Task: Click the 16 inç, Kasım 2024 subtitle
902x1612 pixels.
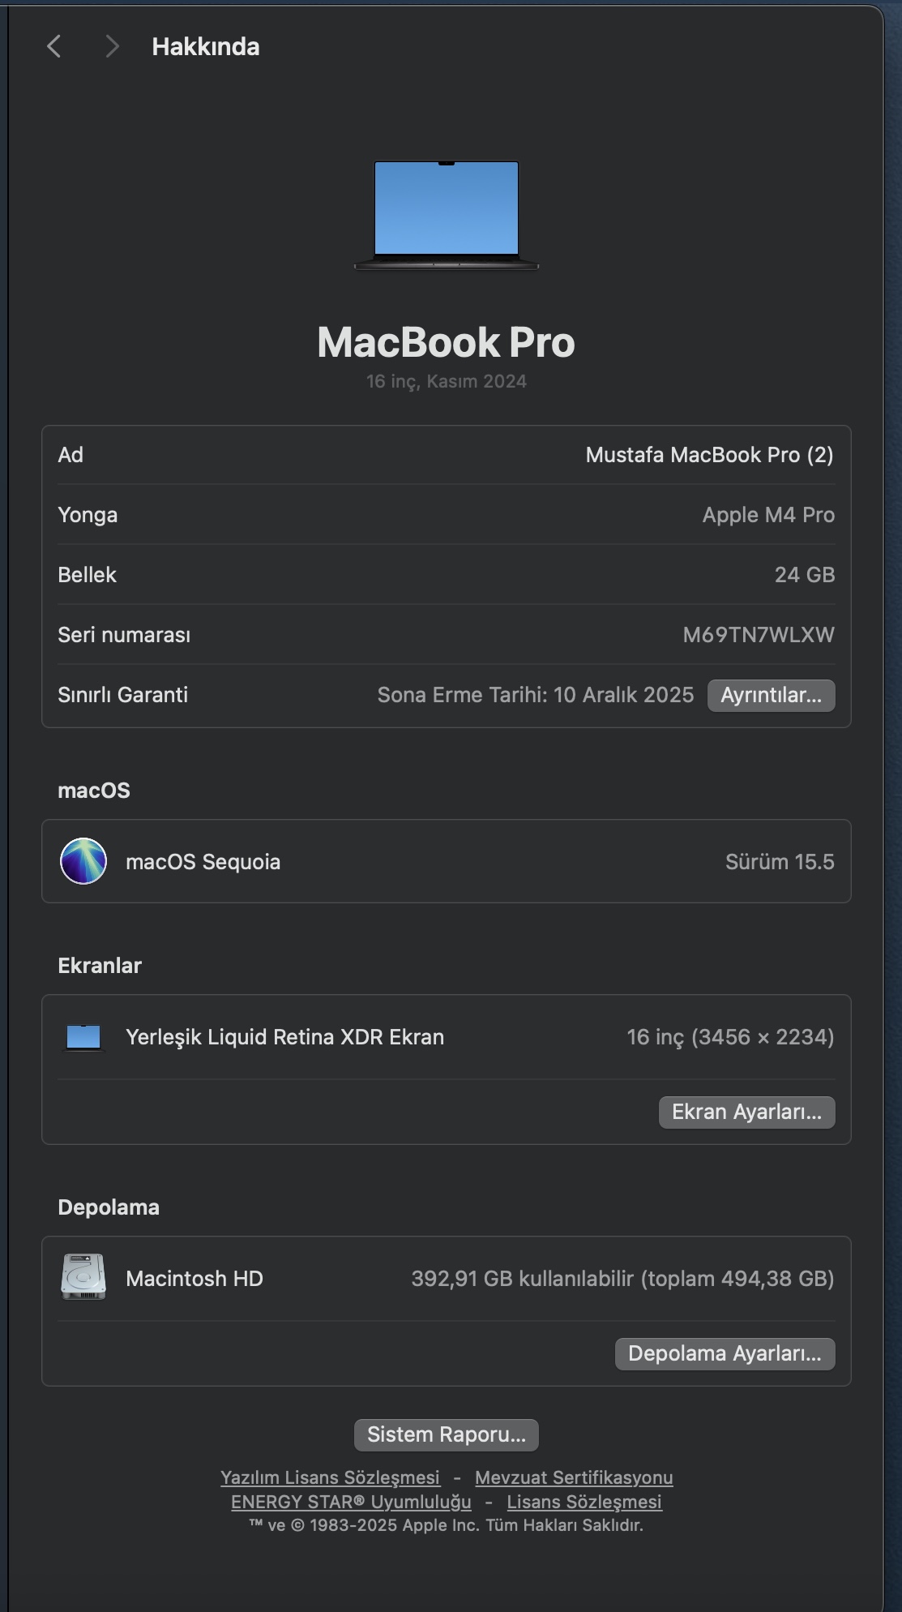Action: 447,381
